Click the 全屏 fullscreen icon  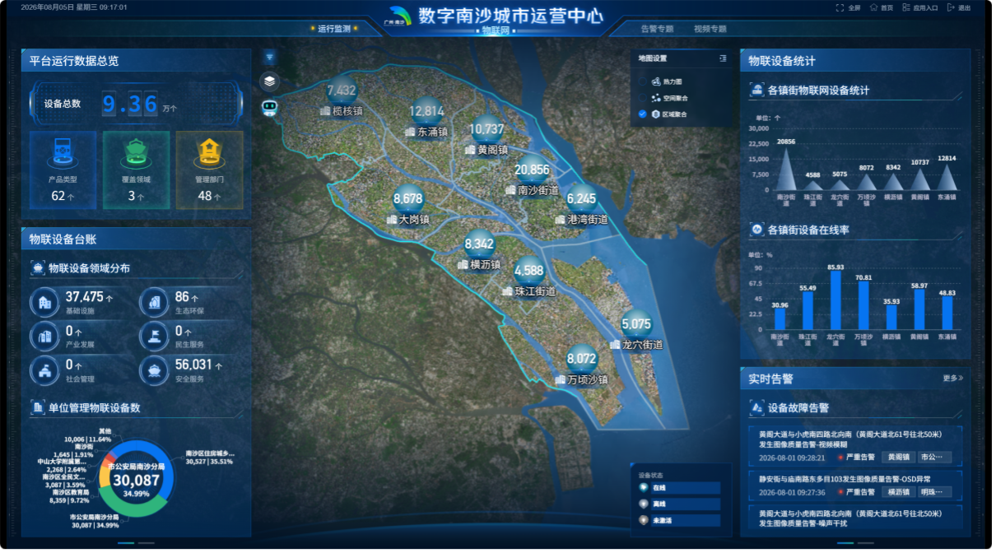(840, 7)
